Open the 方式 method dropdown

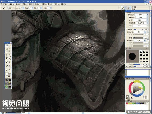pyautogui.click(x=147, y=20)
